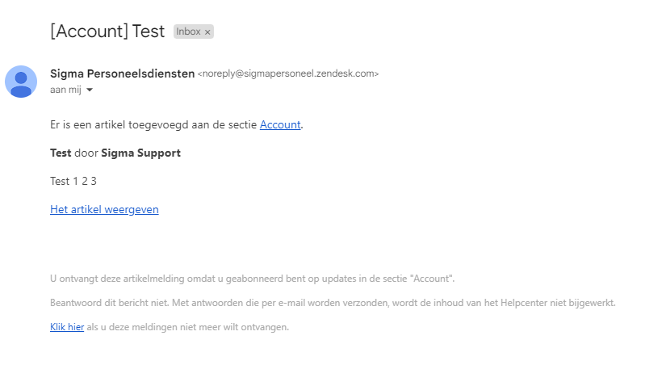Open the sender's profile avatar

click(21, 82)
